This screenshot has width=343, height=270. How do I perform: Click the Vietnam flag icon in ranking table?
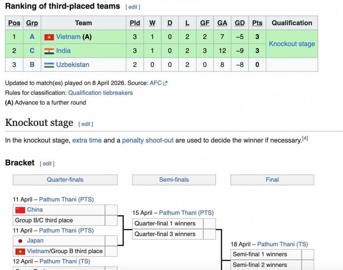pyautogui.click(x=49, y=37)
